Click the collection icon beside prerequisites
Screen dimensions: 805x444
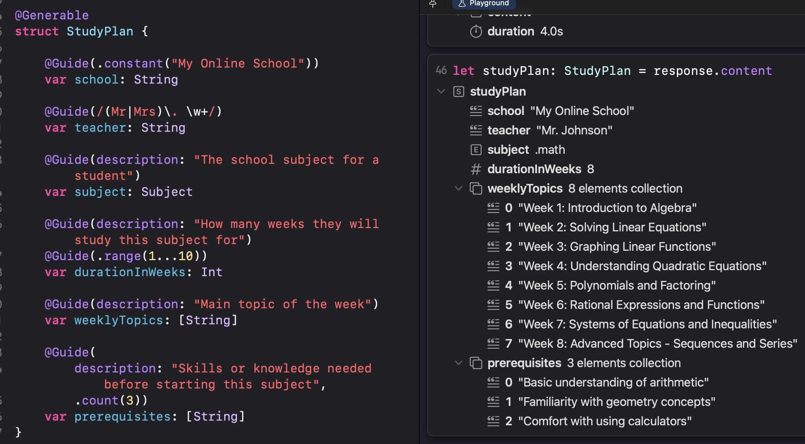coord(476,363)
